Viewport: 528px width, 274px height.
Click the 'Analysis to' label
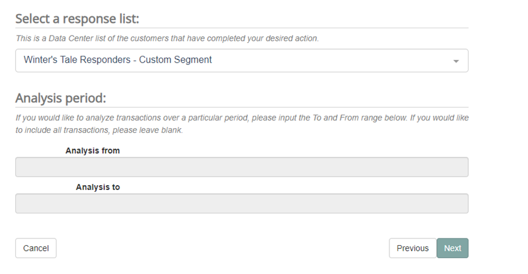pyautogui.click(x=98, y=187)
